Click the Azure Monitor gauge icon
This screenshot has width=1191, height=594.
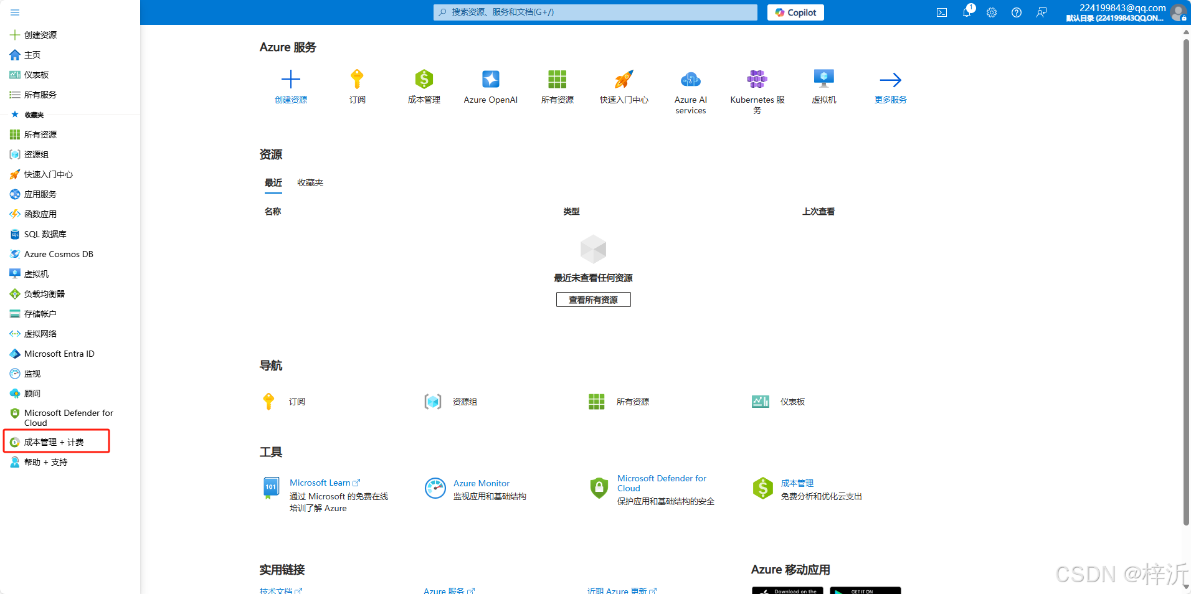point(435,488)
